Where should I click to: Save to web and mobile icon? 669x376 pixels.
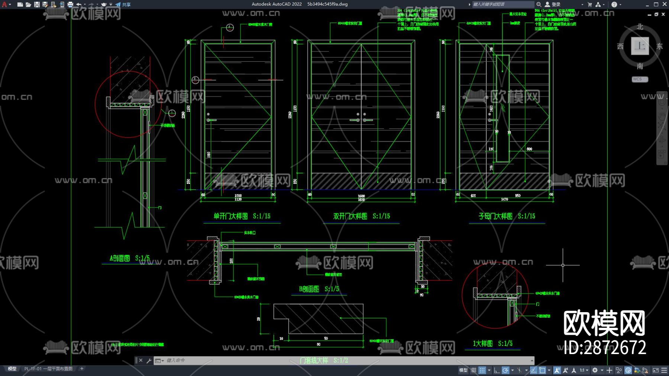click(x=62, y=4)
